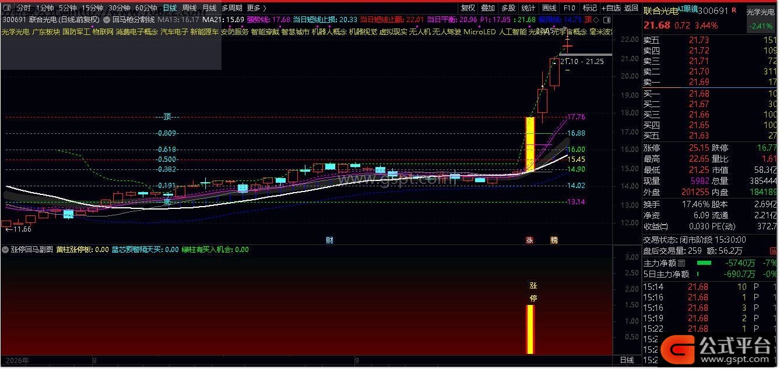This screenshot has height=369, width=780.
Task: Click the small icon beside 主力净额
Action: pyautogui.click(x=681, y=263)
